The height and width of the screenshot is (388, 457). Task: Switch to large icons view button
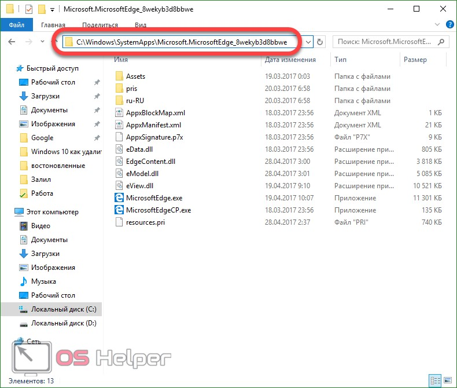(447, 380)
